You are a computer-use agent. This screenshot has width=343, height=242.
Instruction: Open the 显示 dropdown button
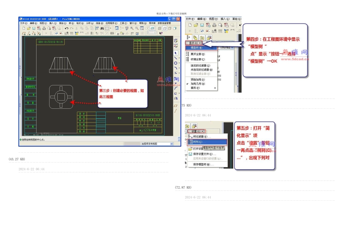tap(194, 43)
